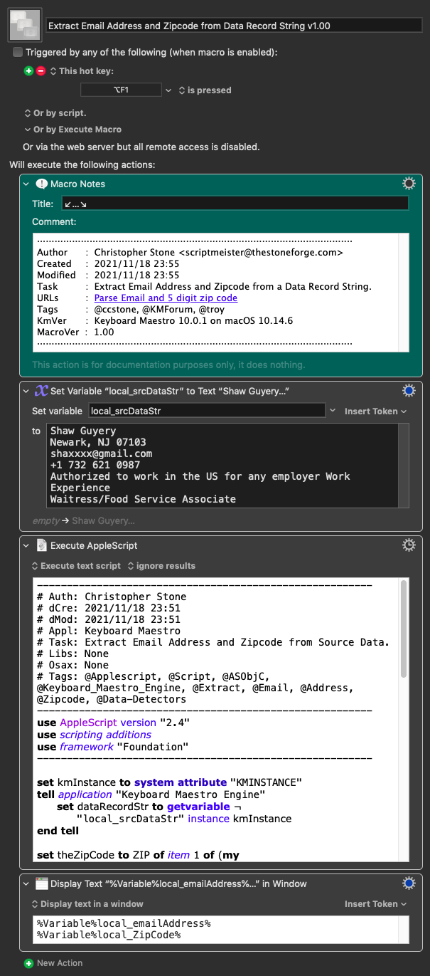This screenshot has width=430, height=976.
Task: Open 'This hot key' trigger type menu
Action: [82, 71]
